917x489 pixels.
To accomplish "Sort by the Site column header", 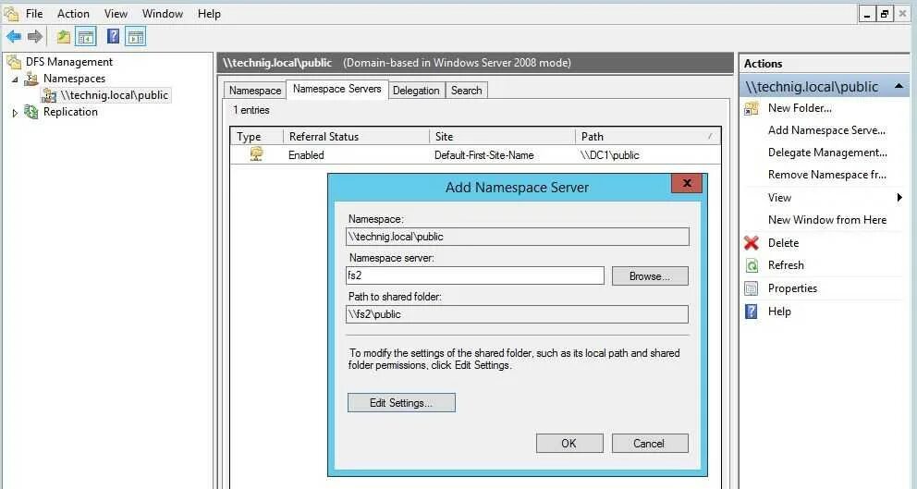I will (x=502, y=136).
